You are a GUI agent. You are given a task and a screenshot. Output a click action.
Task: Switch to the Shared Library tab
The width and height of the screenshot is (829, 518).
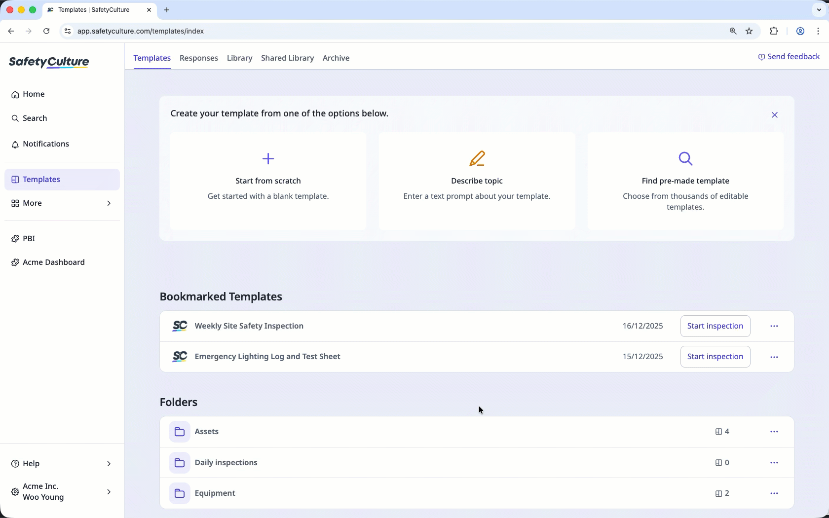(288, 58)
